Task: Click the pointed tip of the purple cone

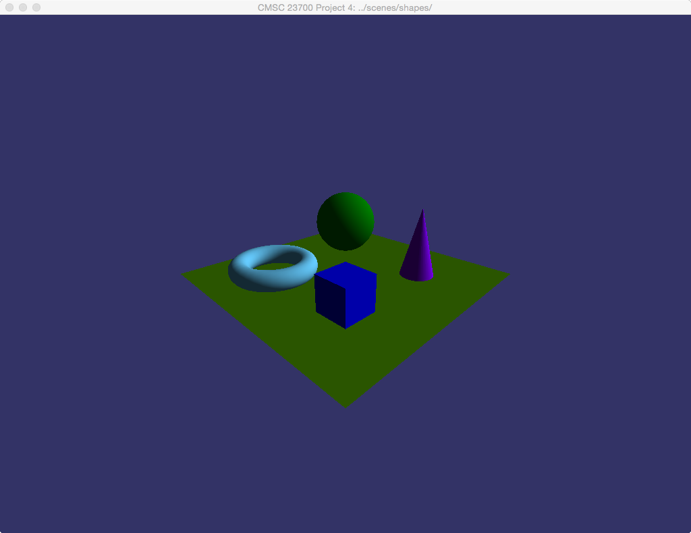Action: point(423,211)
